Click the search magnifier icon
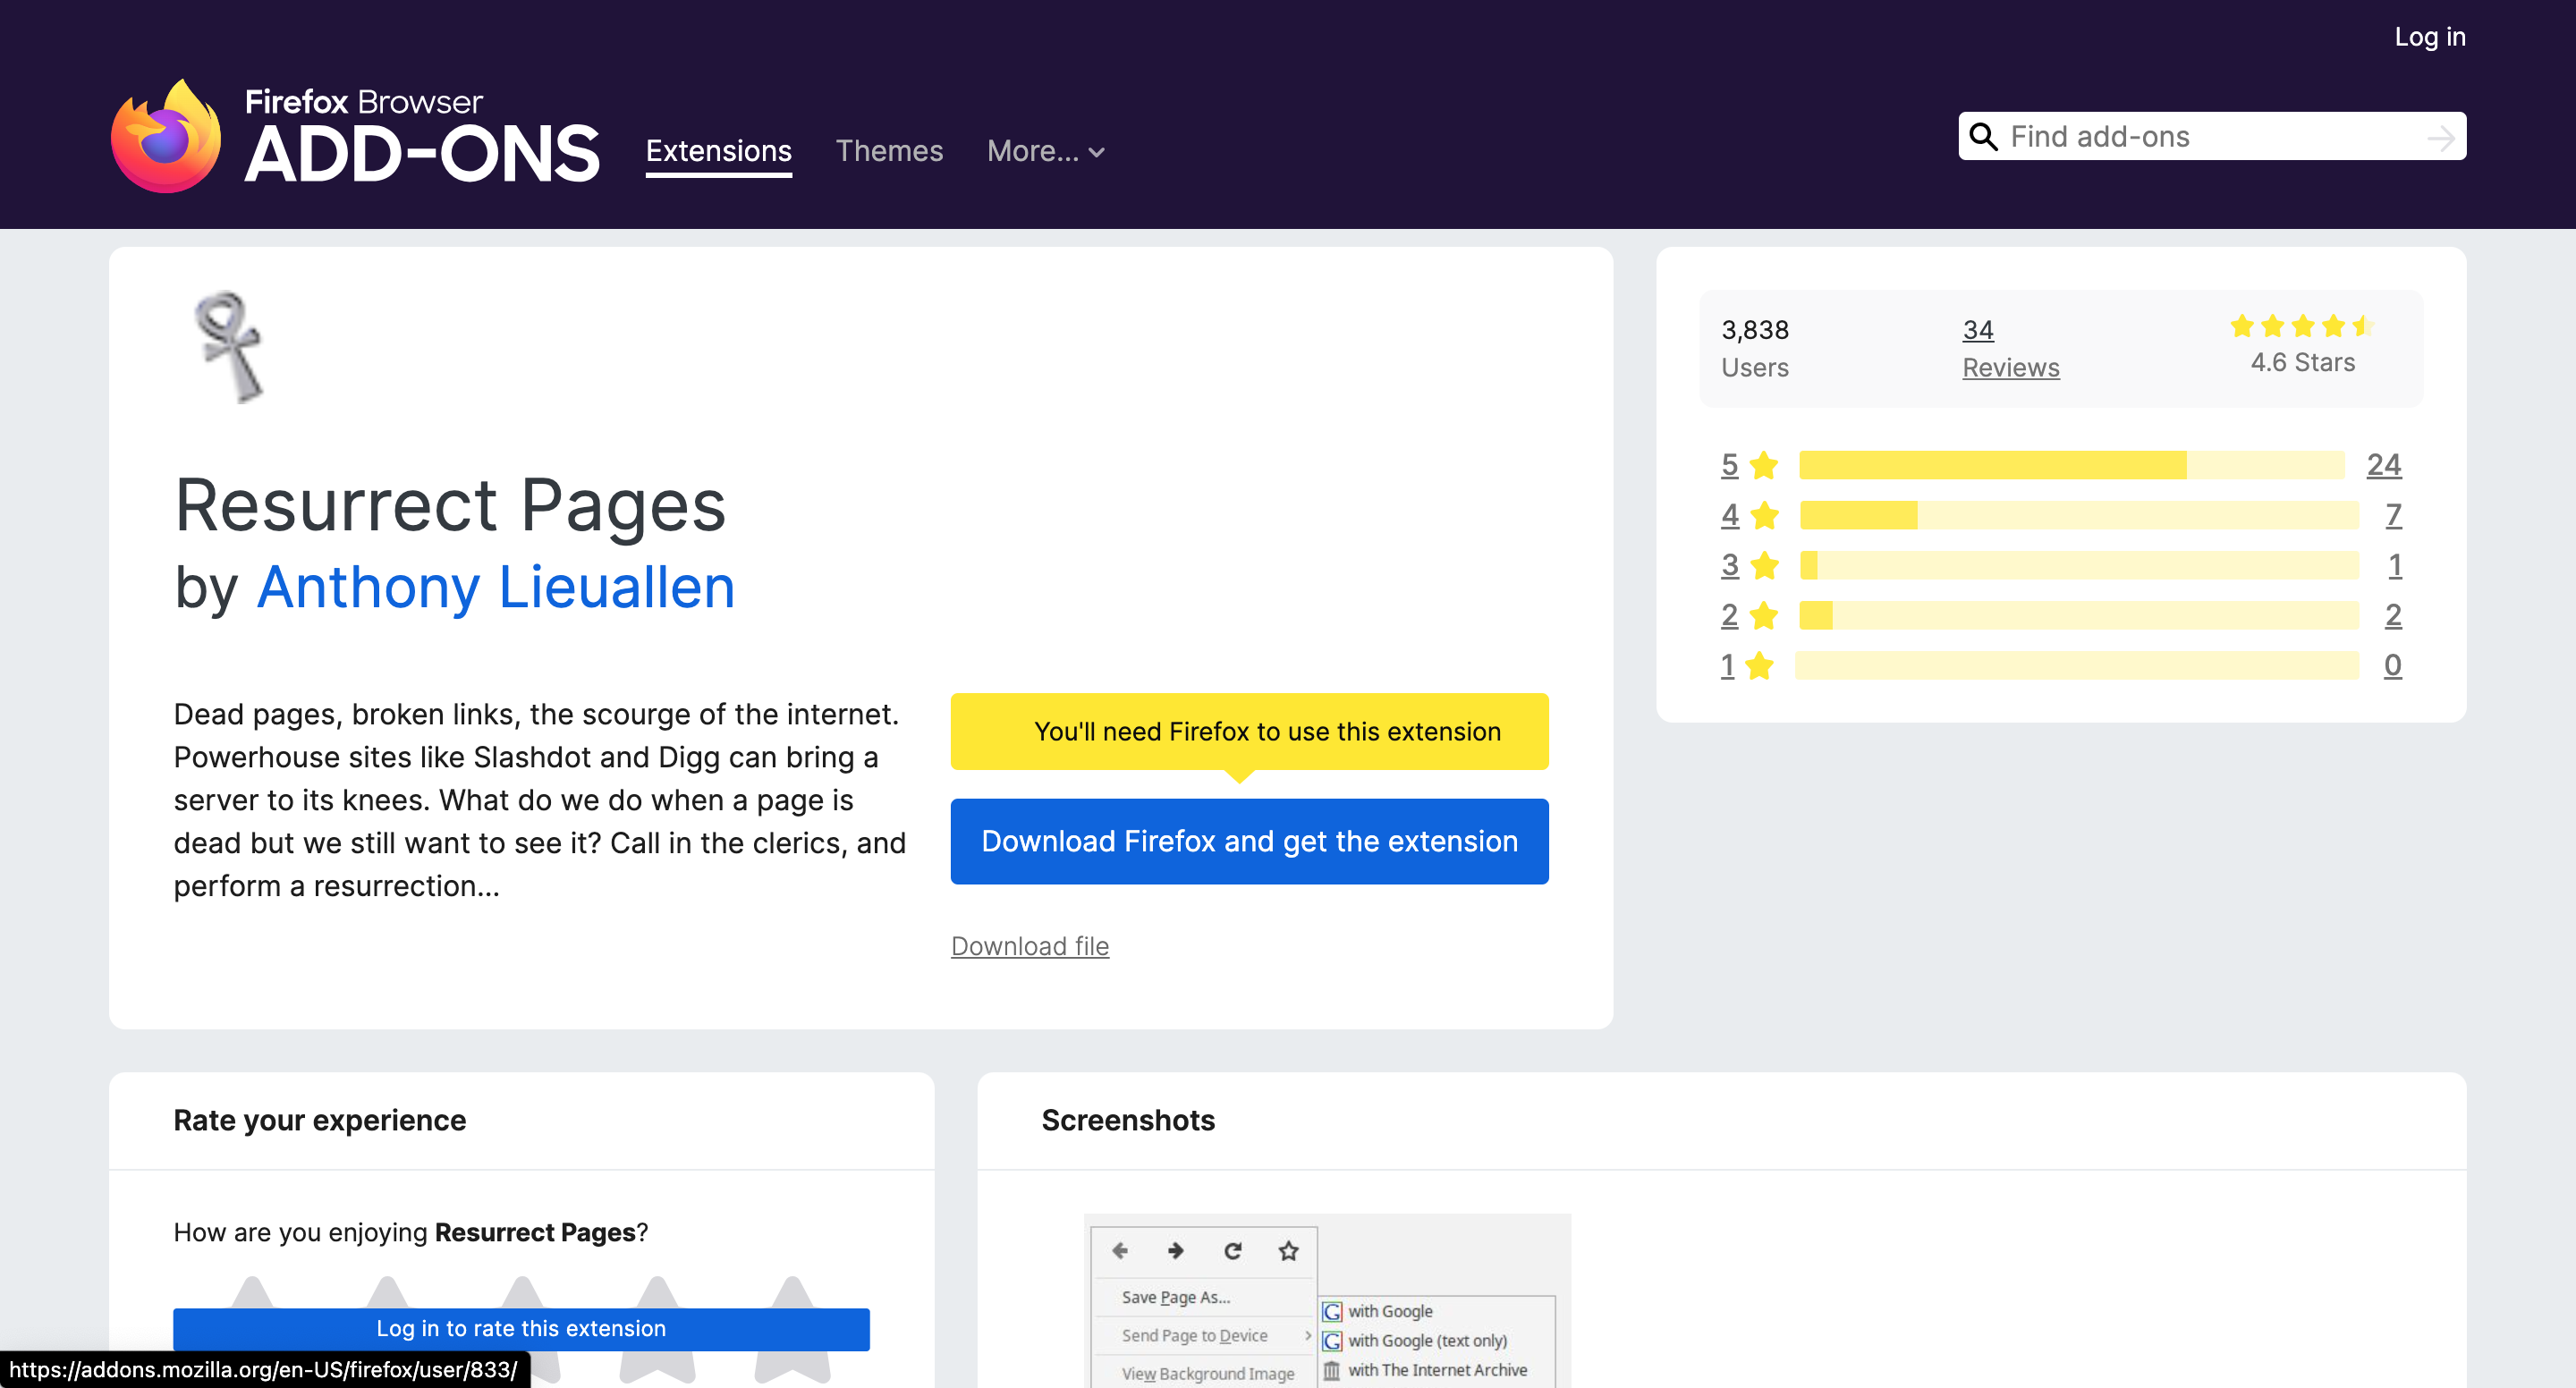The width and height of the screenshot is (2576, 1388). tap(1983, 136)
